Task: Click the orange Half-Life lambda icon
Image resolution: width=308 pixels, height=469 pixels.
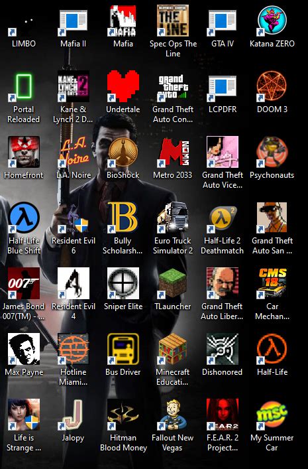Action: (x=272, y=349)
